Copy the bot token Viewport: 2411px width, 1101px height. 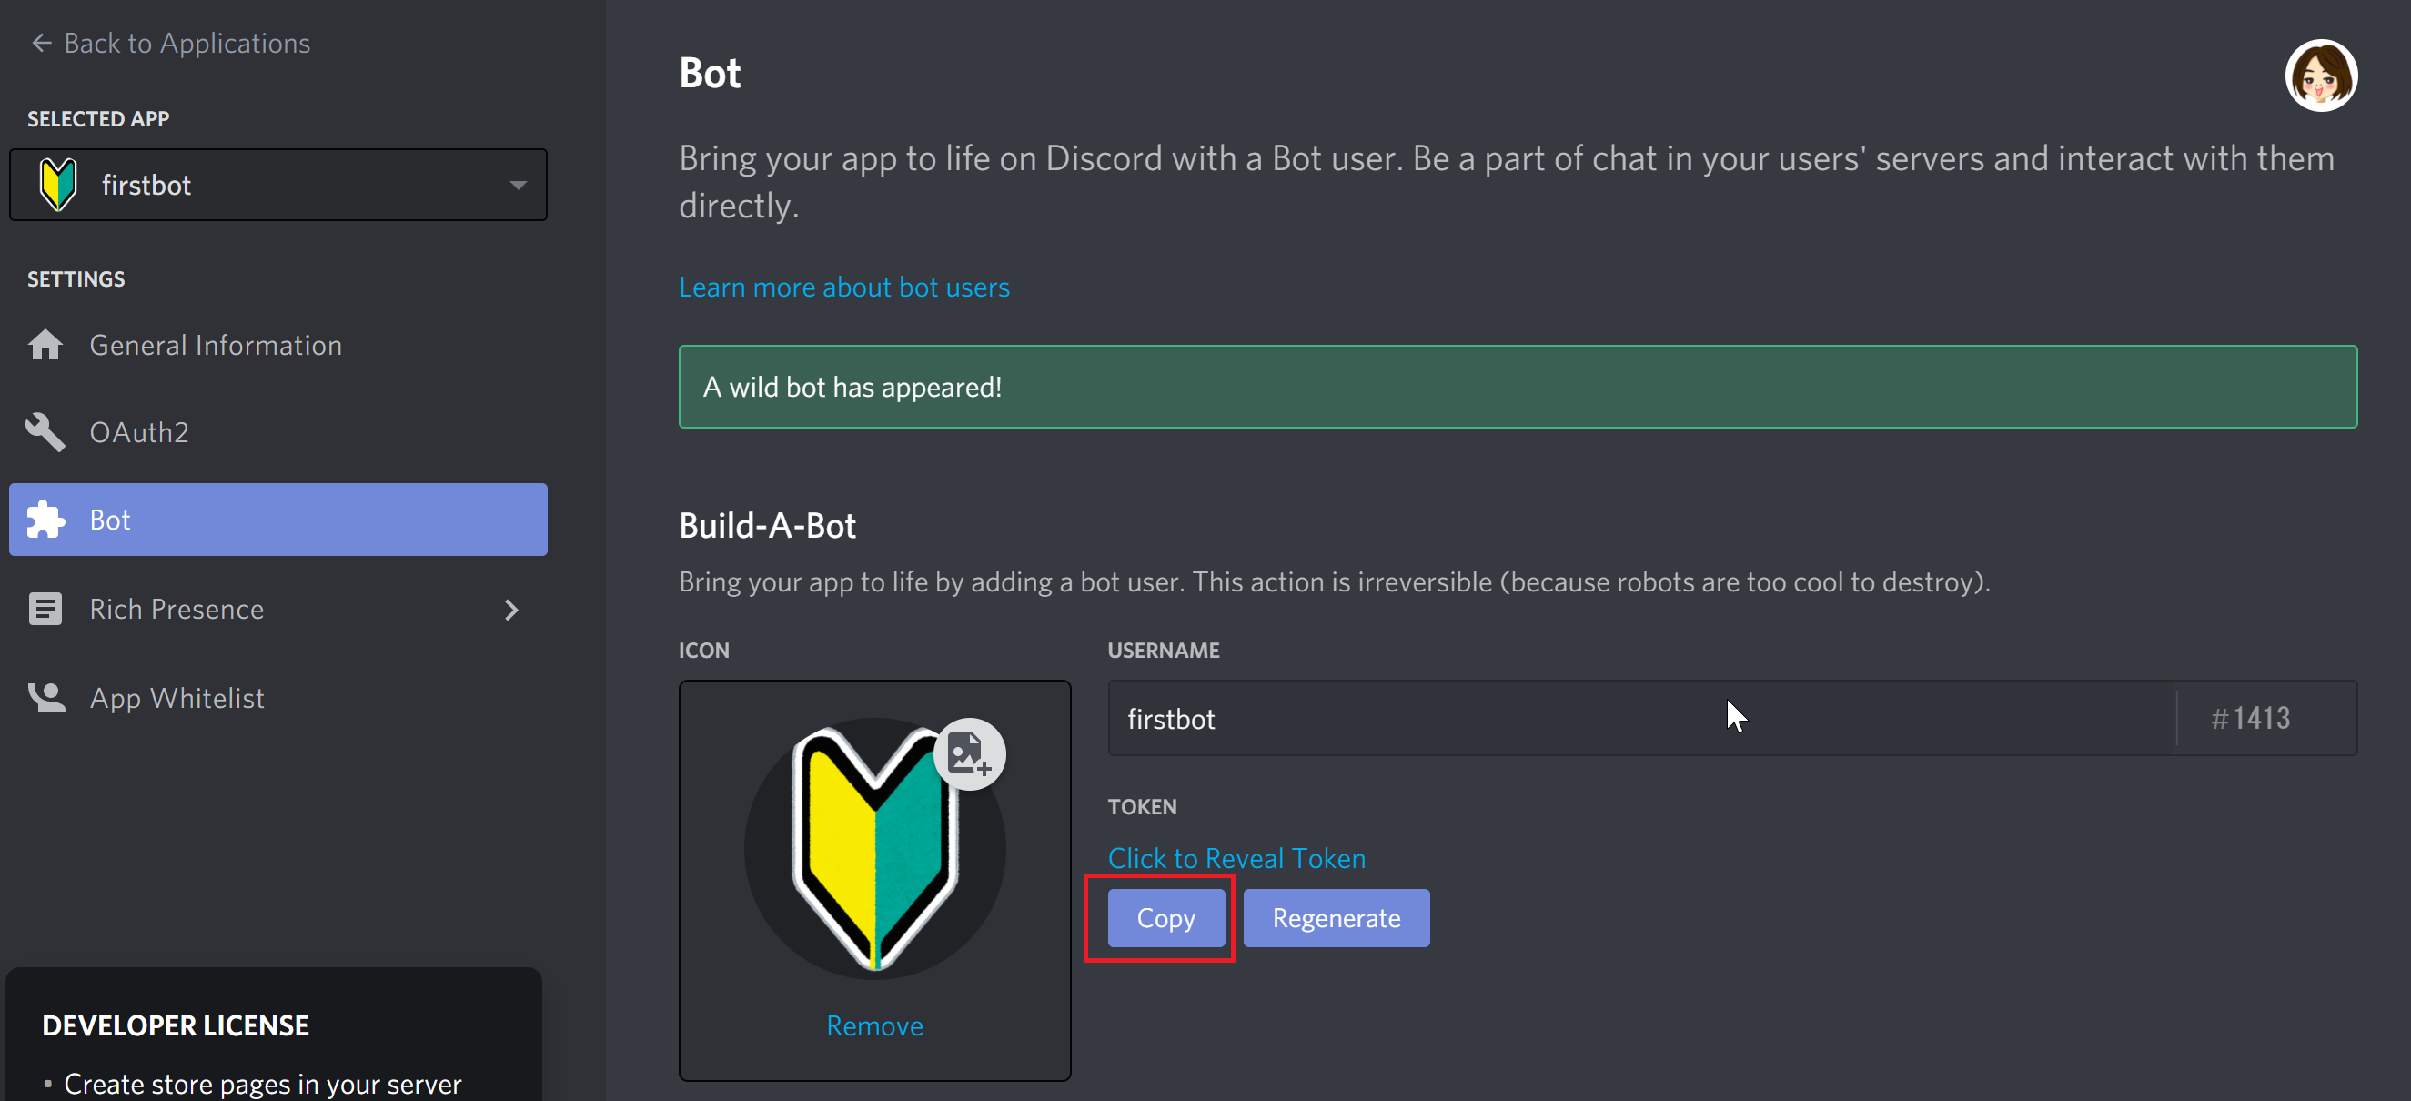pyautogui.click(x=1165, y=917)
